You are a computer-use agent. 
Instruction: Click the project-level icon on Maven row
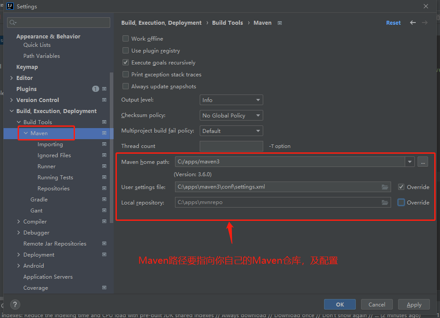tap(104, 133)
